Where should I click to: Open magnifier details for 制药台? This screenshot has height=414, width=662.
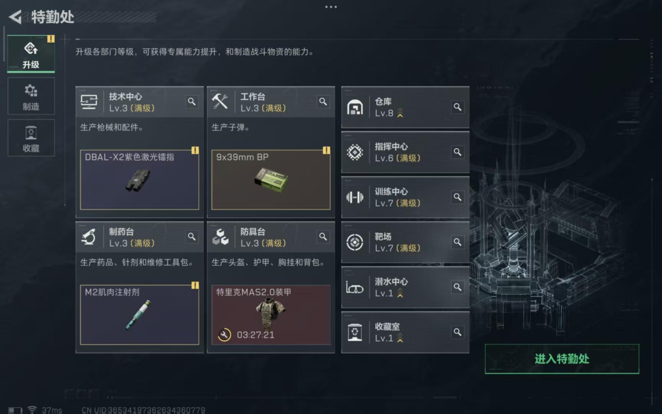click(192, 237)
